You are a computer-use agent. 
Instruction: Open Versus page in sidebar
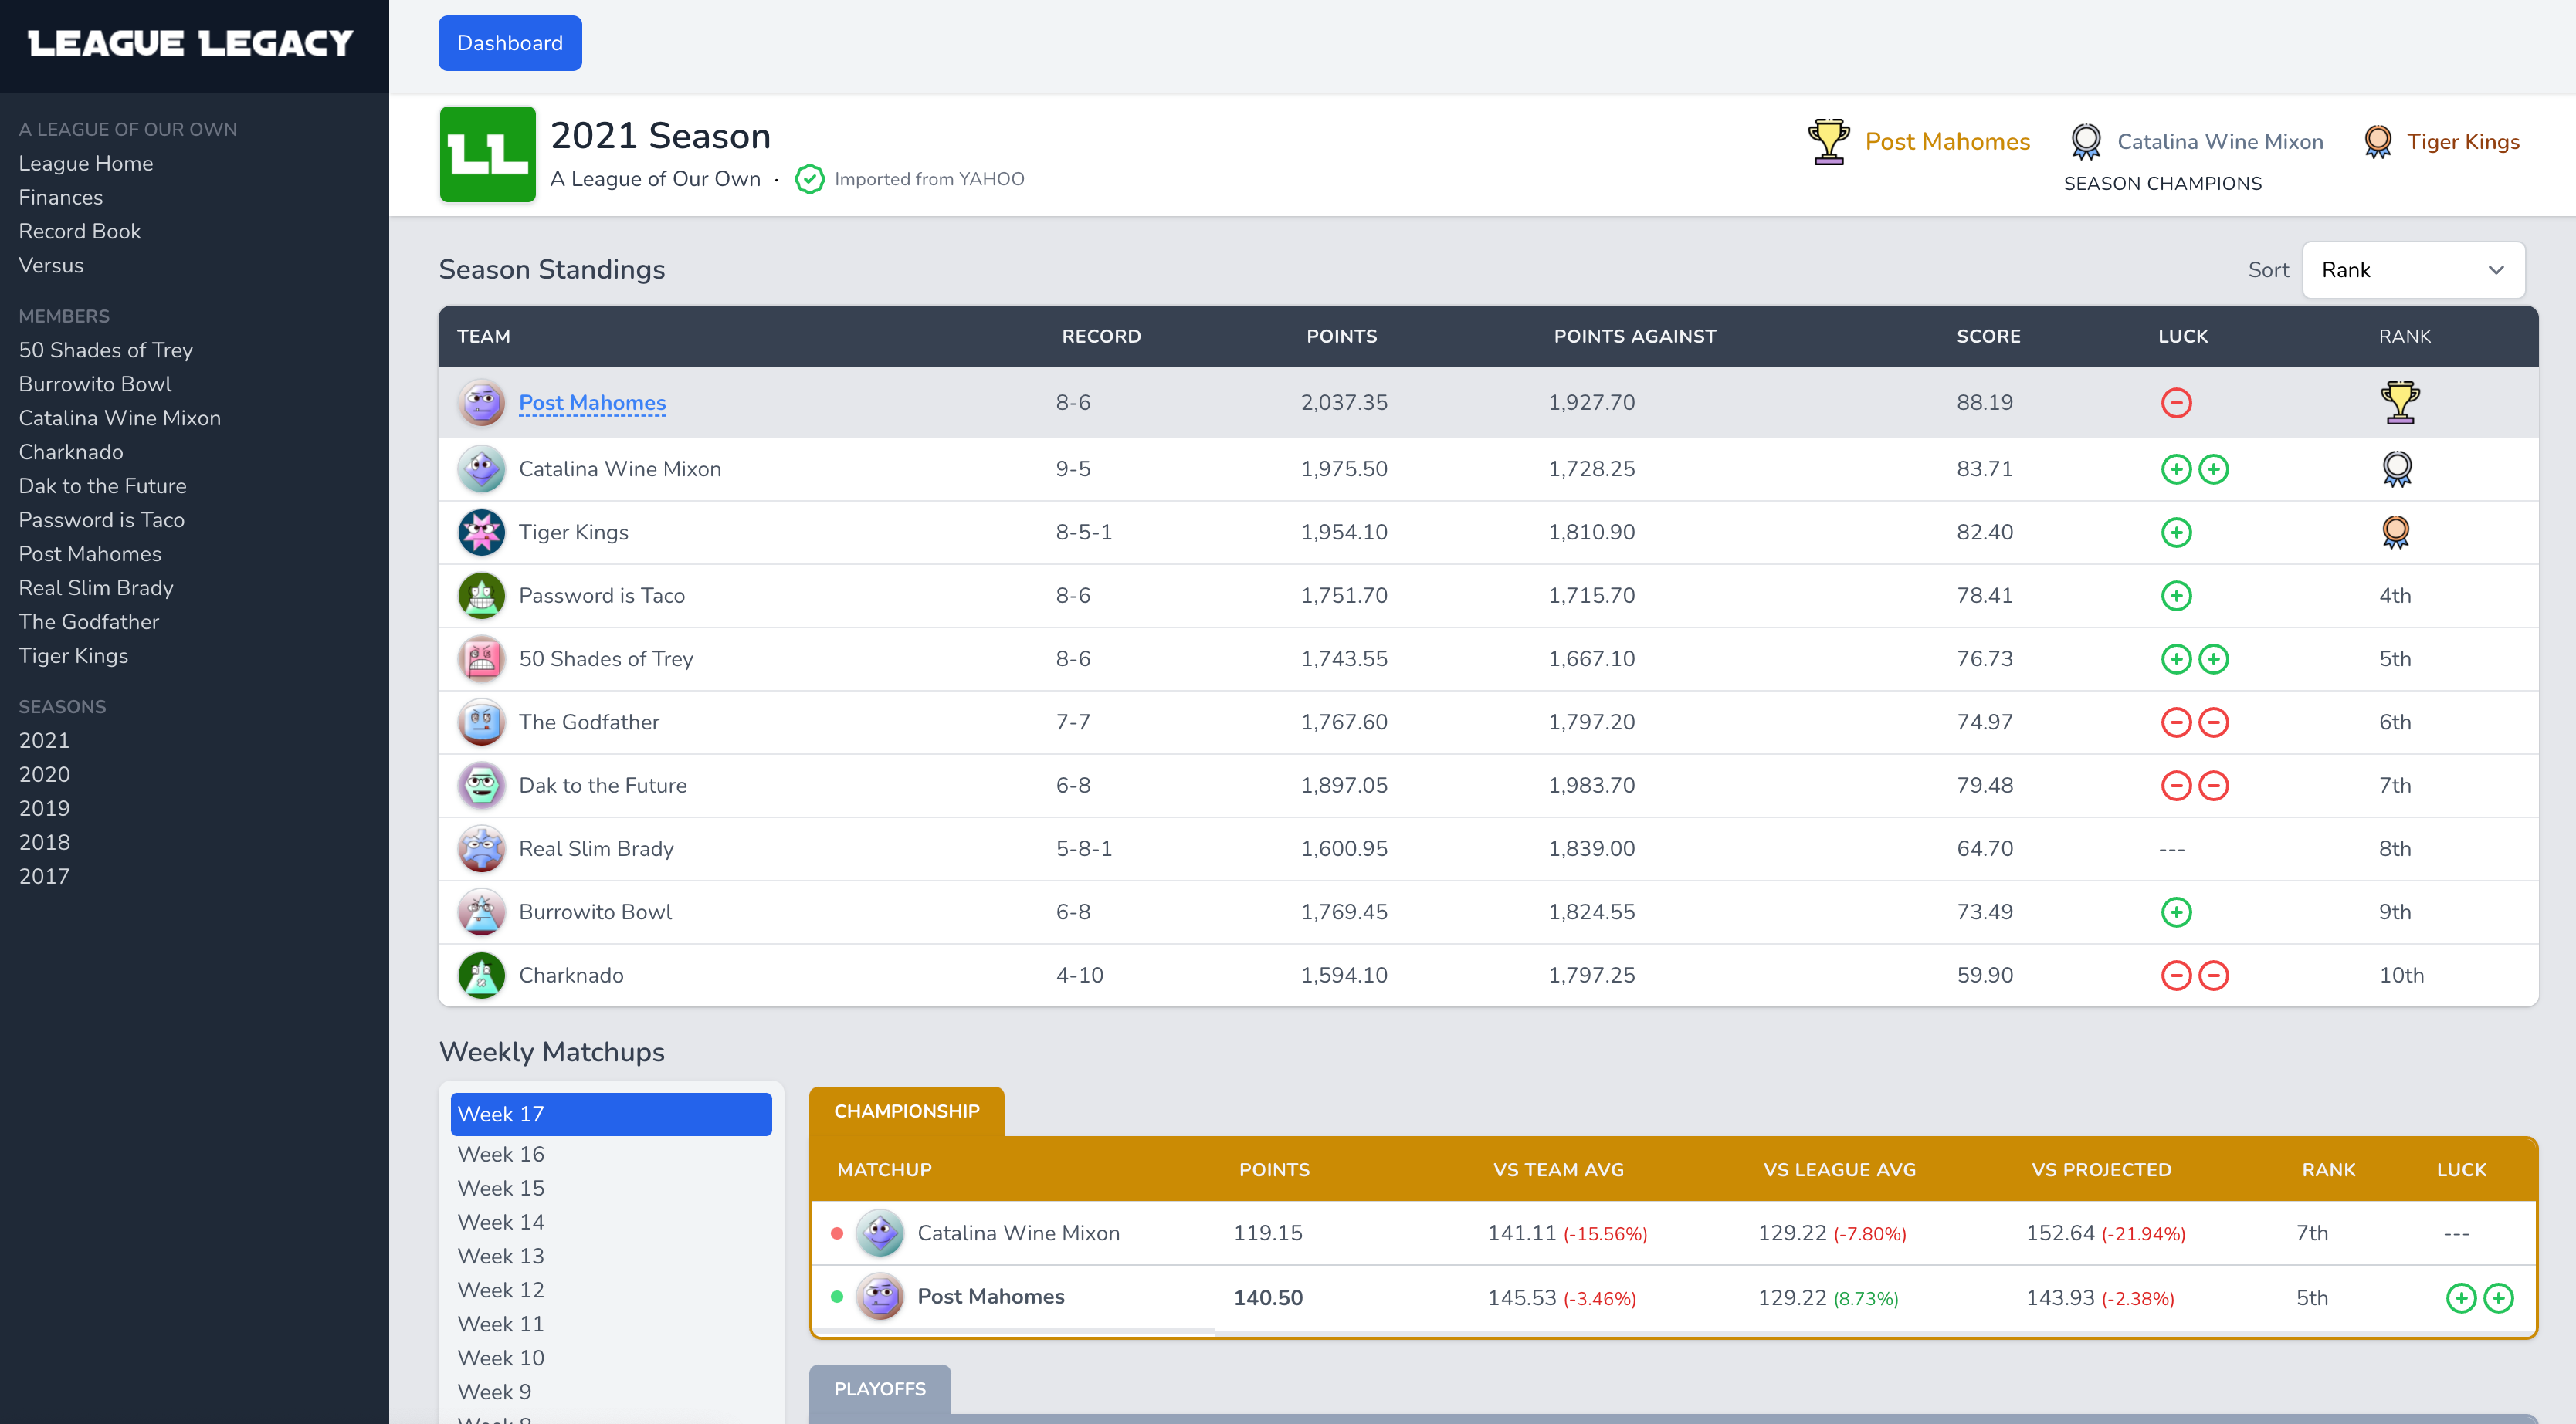[x=51, y=265]
